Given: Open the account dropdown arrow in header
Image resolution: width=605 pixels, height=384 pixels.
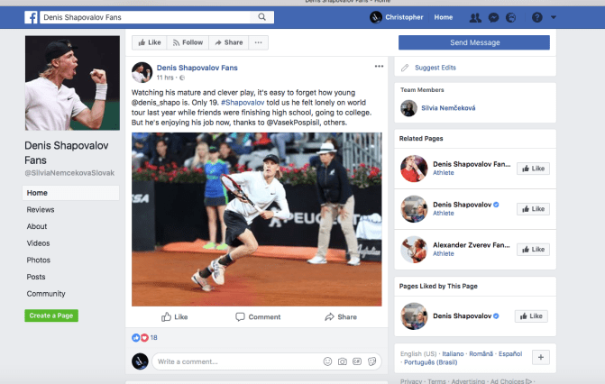Looking at the screenshot, I should click(552, 17).
